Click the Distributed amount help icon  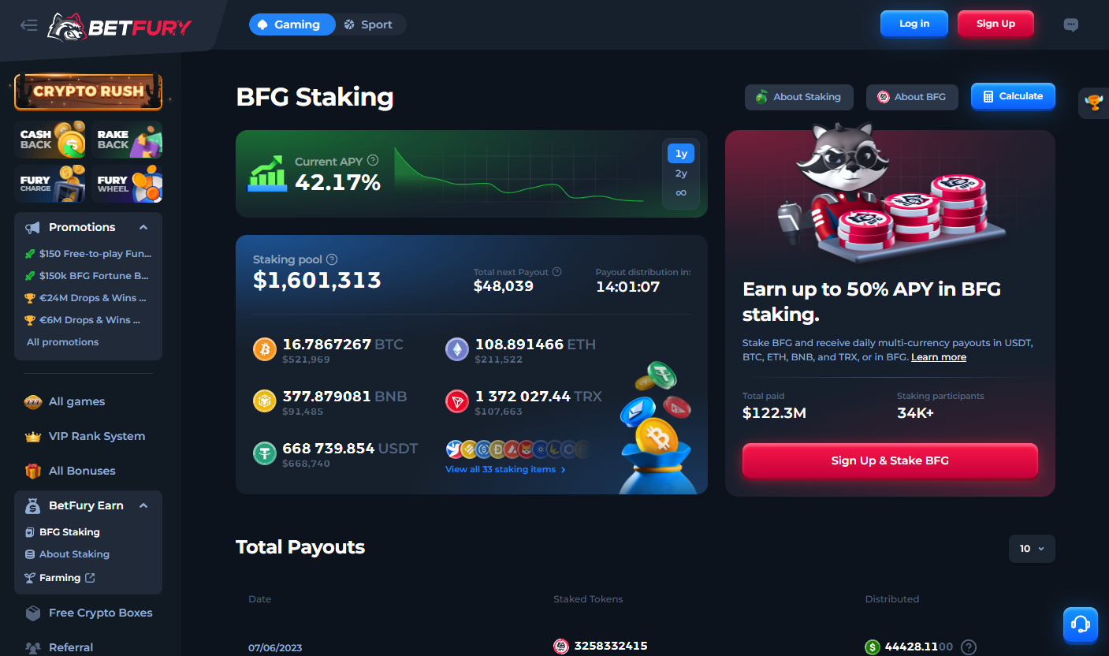969,647
